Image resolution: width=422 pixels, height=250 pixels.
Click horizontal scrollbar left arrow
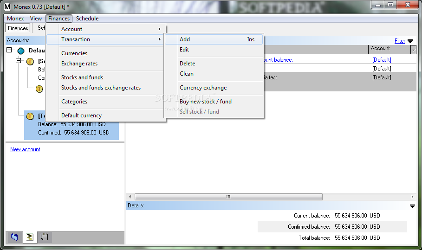(130, 197)
